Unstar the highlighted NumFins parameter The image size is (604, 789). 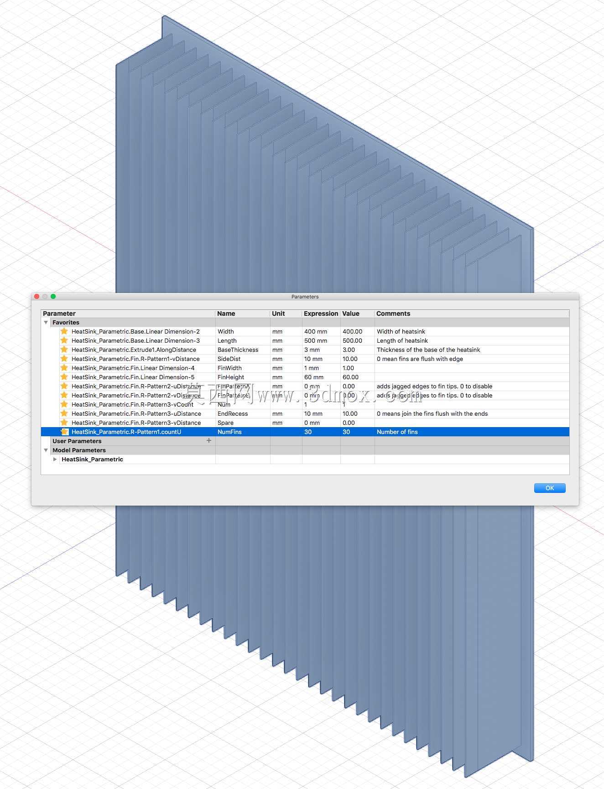pyautogui.click(x=64, y=432)
